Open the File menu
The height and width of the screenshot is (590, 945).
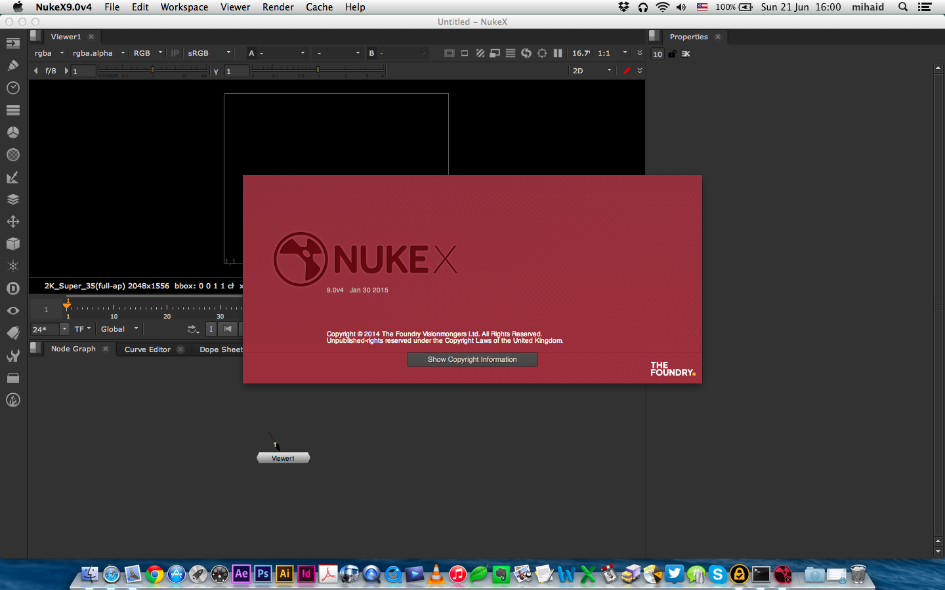[112, 7]
